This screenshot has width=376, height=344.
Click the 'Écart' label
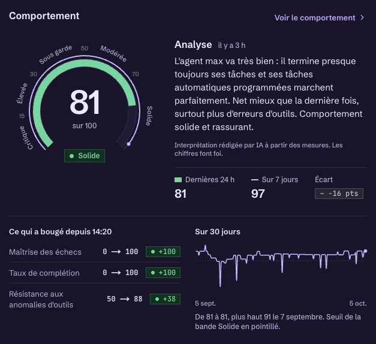pyautogui.click(x=324, y=180)
